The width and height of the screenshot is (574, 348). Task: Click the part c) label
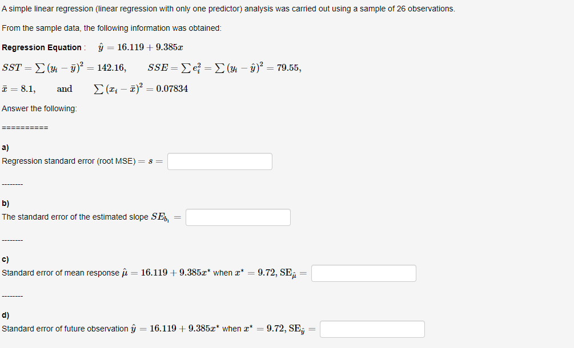tap(5, 259)
